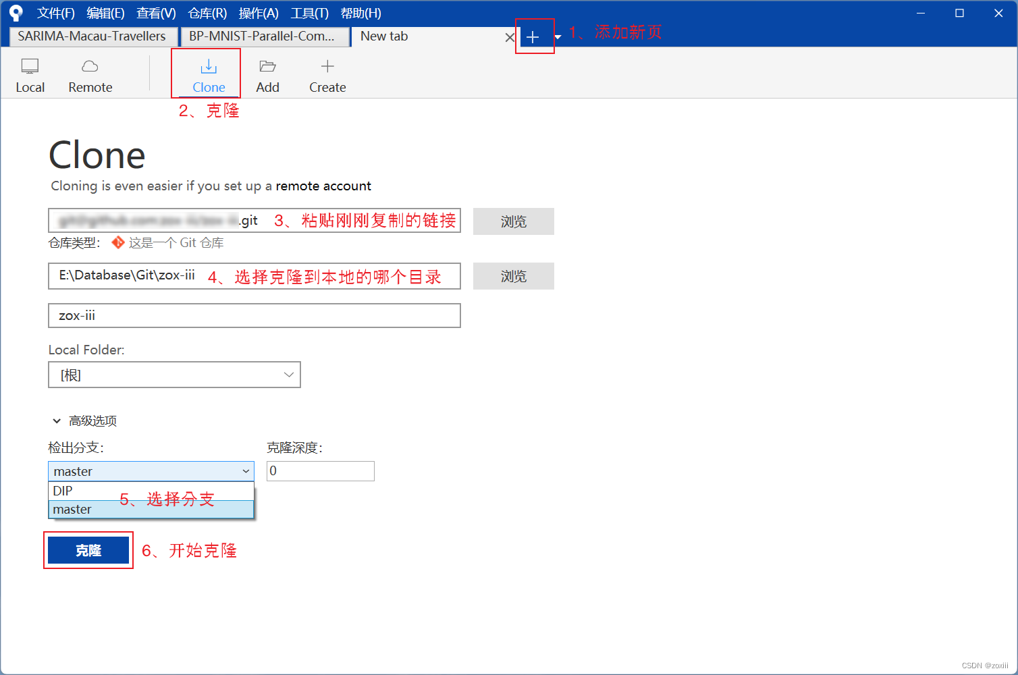Viewport: 1018px width, 675px height.
Task: Open the Remote repositories view
Action: (x=90, y=76)
